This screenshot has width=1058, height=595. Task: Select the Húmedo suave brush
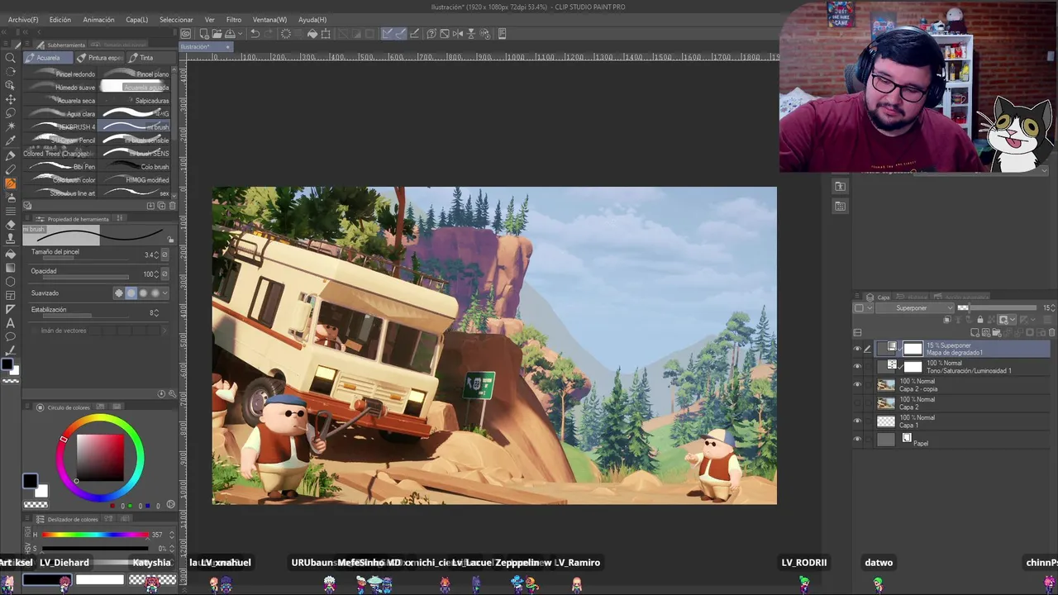click(62, 88)
